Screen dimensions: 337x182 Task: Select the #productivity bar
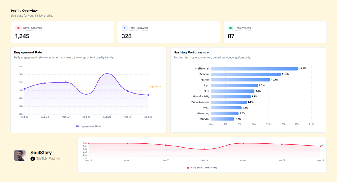click(231, 97)
